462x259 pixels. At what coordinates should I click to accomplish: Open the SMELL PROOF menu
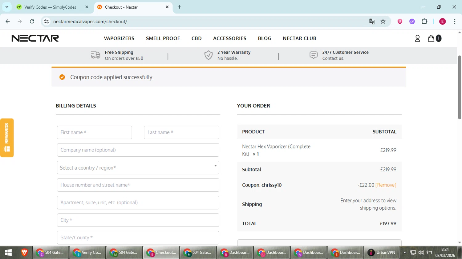pos(163,38)
